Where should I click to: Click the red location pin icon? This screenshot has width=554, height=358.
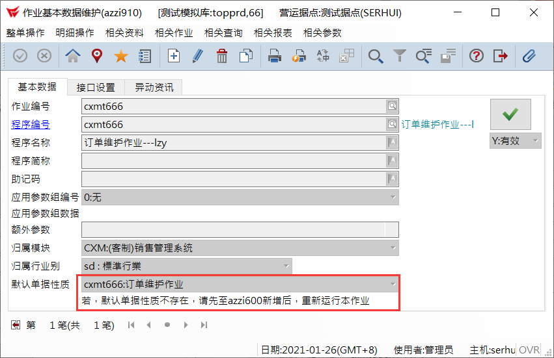coord(97,56)
